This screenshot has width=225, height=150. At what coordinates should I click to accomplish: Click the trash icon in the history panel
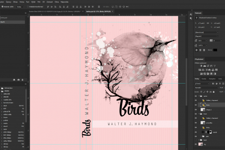coord(22,80)
